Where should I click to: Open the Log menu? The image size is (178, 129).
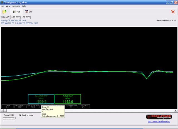click(3, 6)
